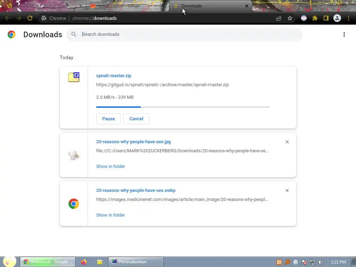Open the spnati-master.zip file link
Viewport: 356px width, 267px height.
tap(114, 75)
